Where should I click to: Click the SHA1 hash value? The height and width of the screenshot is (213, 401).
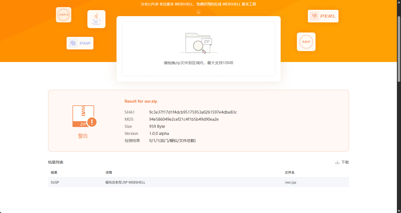(193, 112)
